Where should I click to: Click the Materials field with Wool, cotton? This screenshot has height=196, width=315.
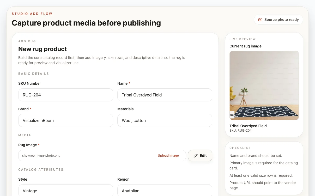pos(165,120)
